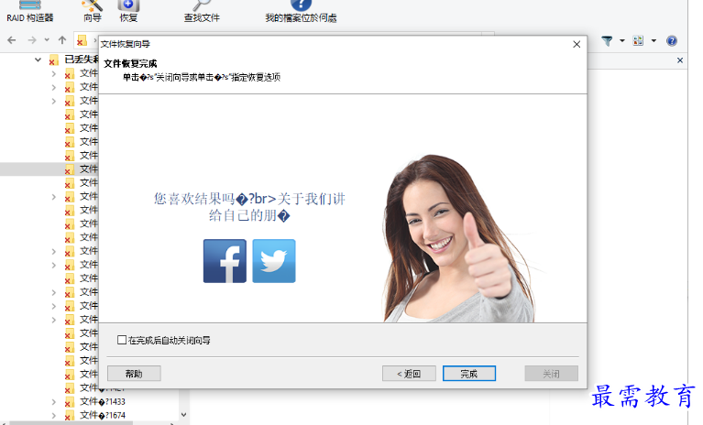
Task: Close the right side panel
Action: [680, 60]
